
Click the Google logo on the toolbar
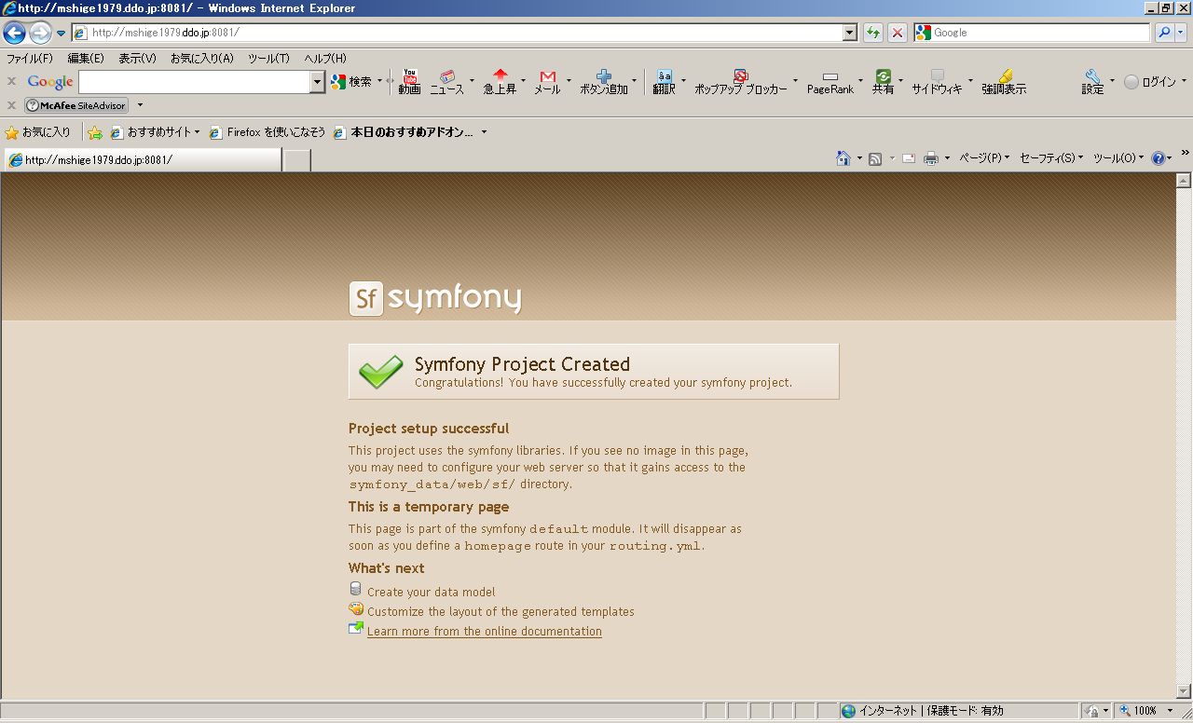coord(50,82)
